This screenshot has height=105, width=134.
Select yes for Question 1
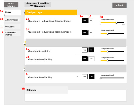[85, 21]
